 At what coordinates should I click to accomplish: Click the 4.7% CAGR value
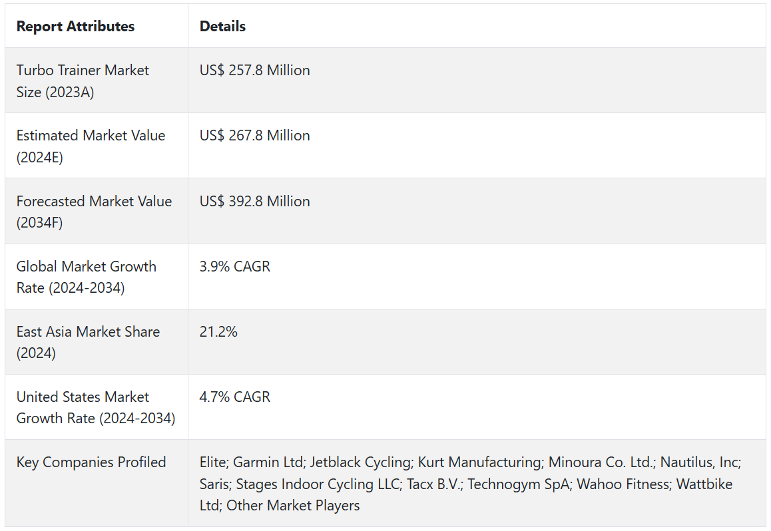(235, 397)
